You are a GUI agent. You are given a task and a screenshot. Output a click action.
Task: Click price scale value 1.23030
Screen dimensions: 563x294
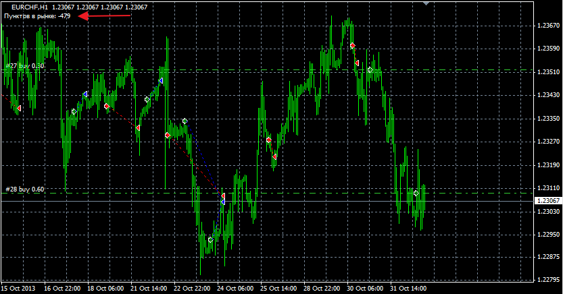point(549,212)
